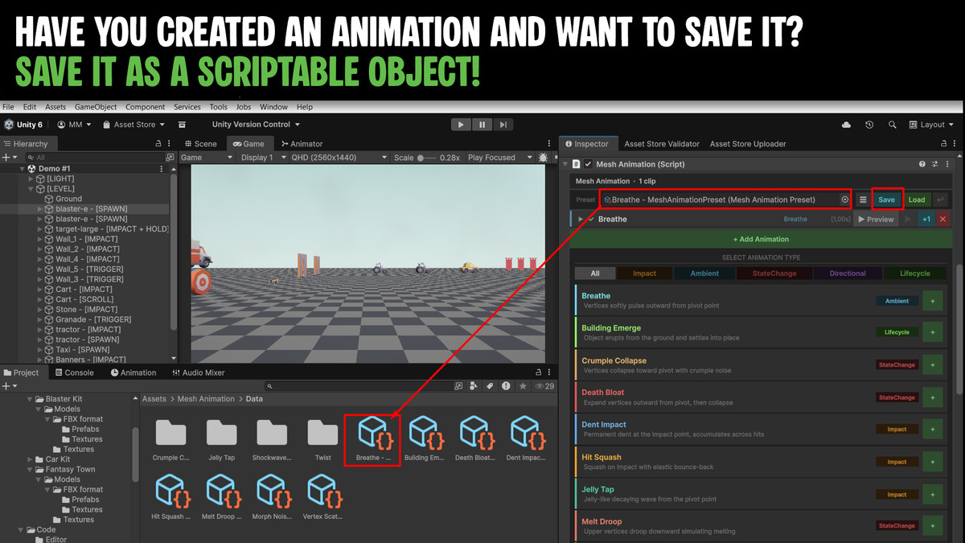This screenshot has height=543, width=965.
Task: Select the Lifecycle animation type filter
Action: (914, 274)
